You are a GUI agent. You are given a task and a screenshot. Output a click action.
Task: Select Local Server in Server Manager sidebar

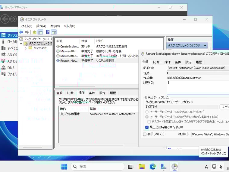[9, 42]
